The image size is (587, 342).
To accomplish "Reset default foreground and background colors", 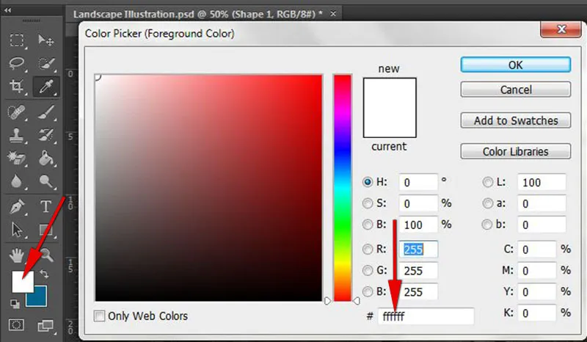I will [x=15, y=303].
